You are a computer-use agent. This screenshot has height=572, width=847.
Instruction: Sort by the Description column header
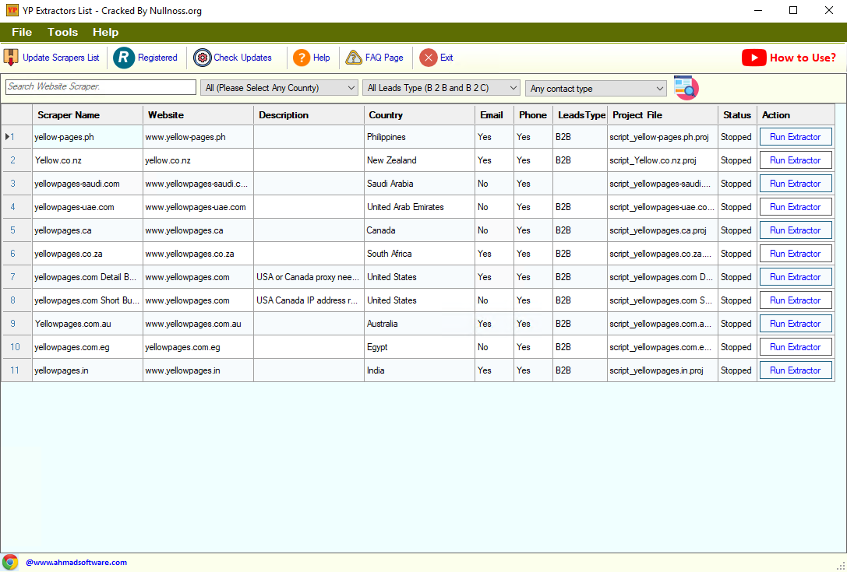pos(309,115)
